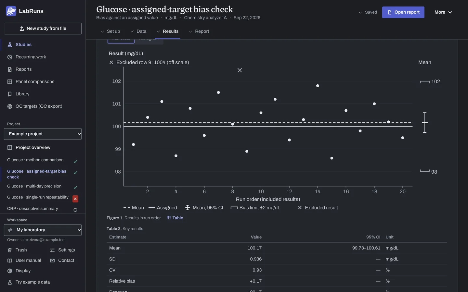This screenshot has height=292, width=468.
Task: Switch to the Data tab
Action: coord(138,31)
